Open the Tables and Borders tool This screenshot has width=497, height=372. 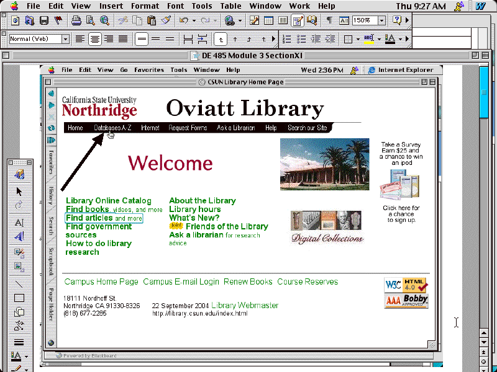[254, 20]
